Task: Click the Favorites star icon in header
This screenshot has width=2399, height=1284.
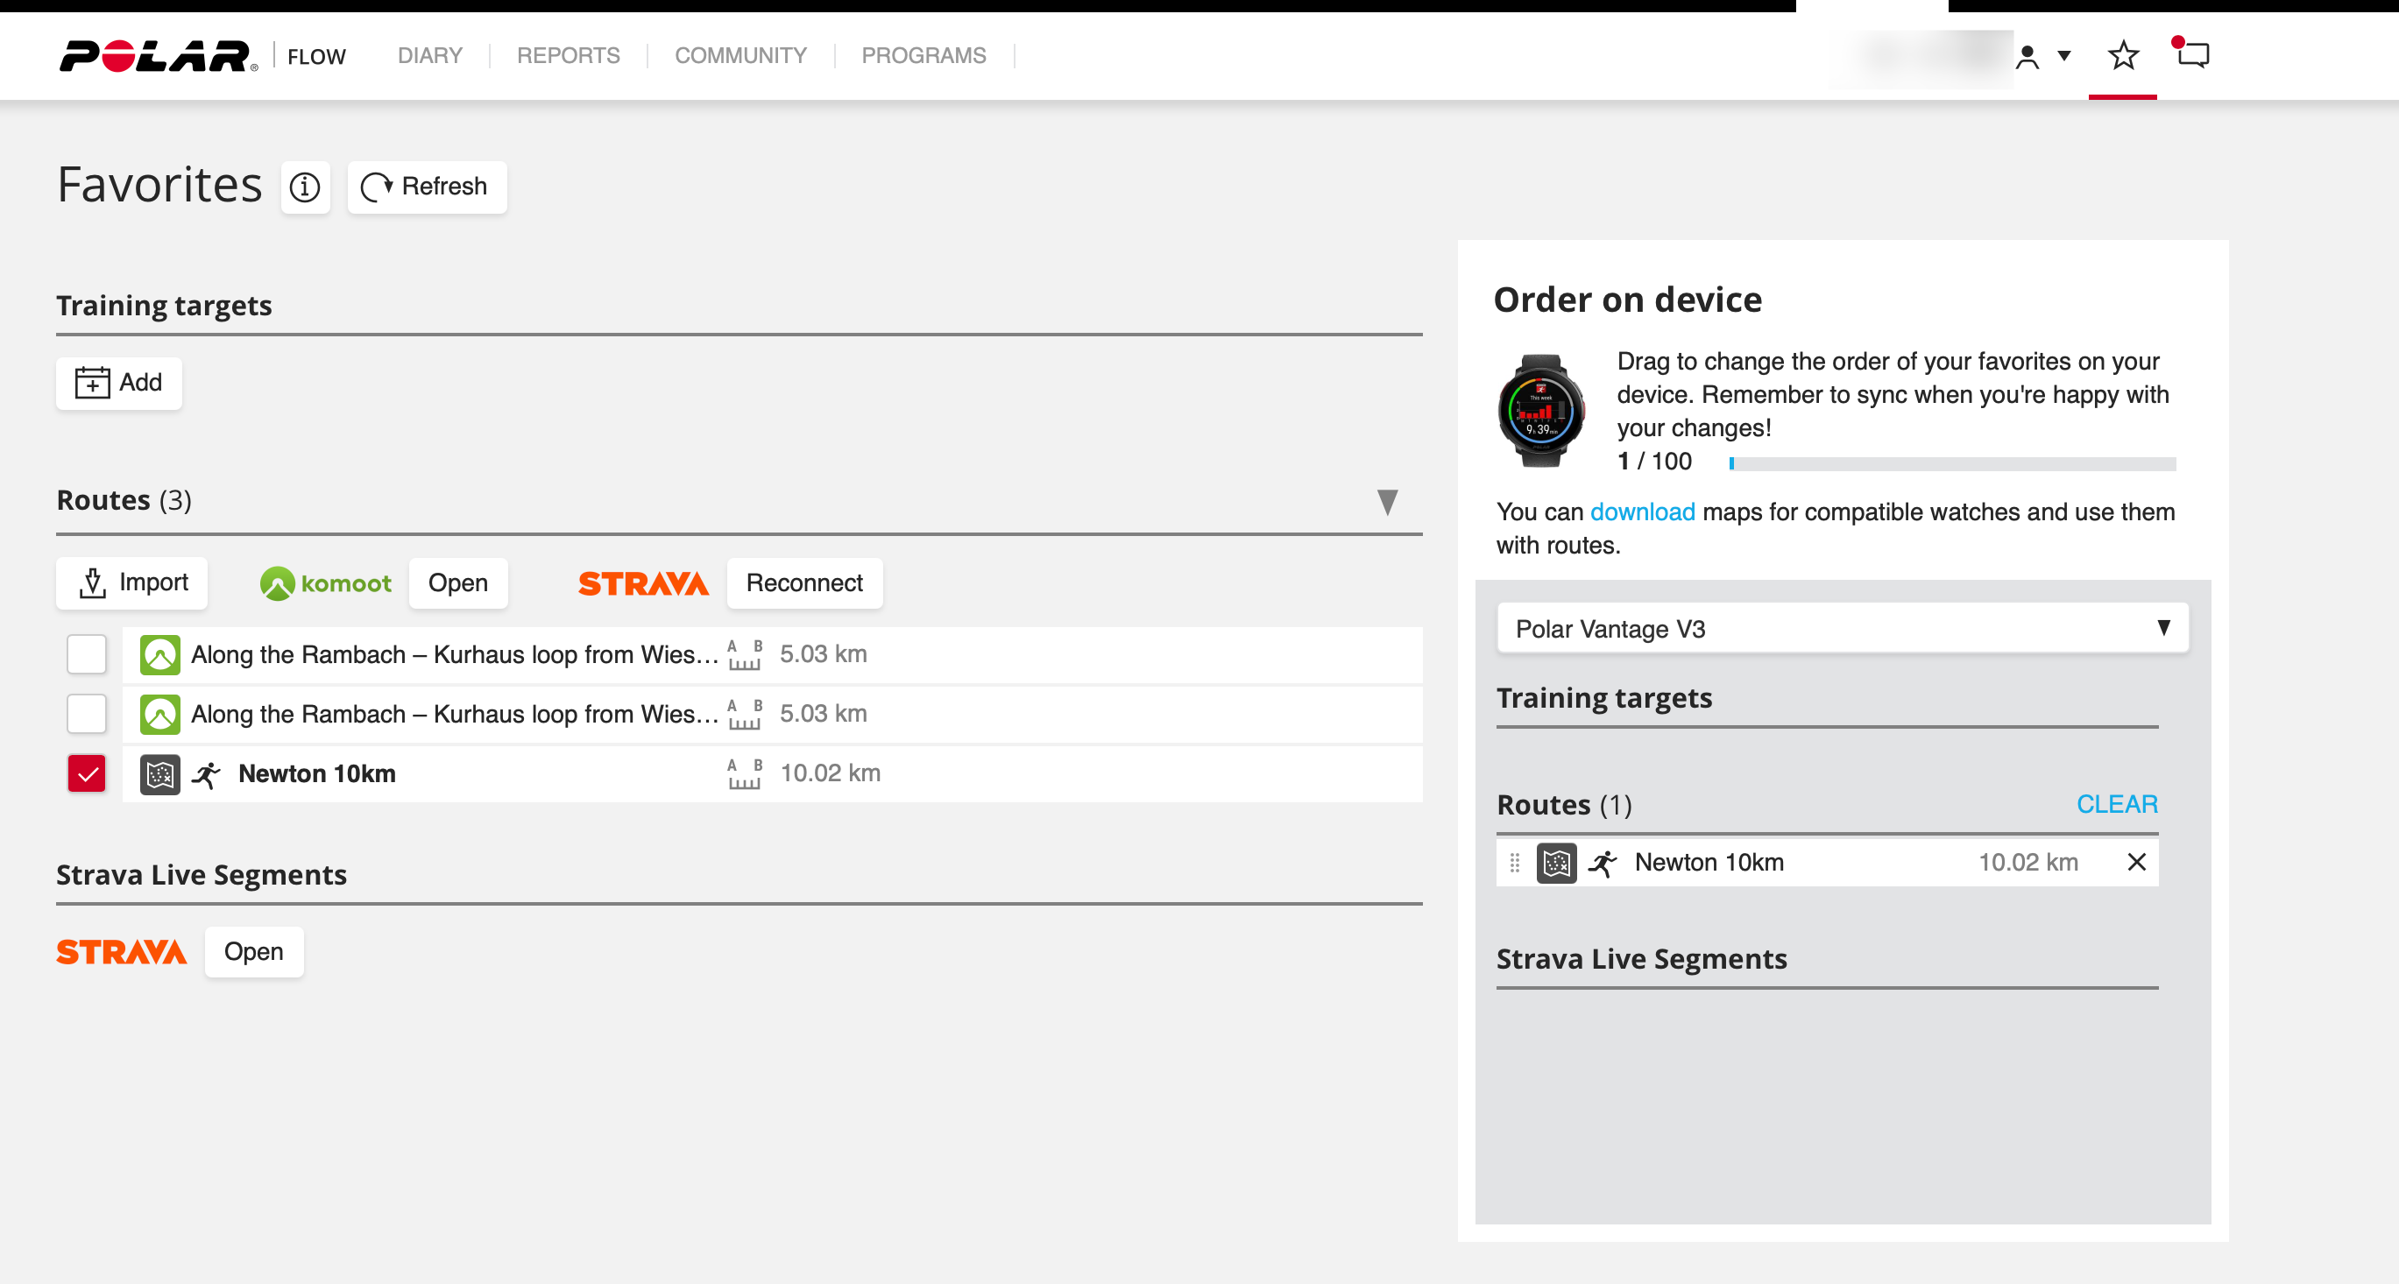Action: [x=2122, y=56]
